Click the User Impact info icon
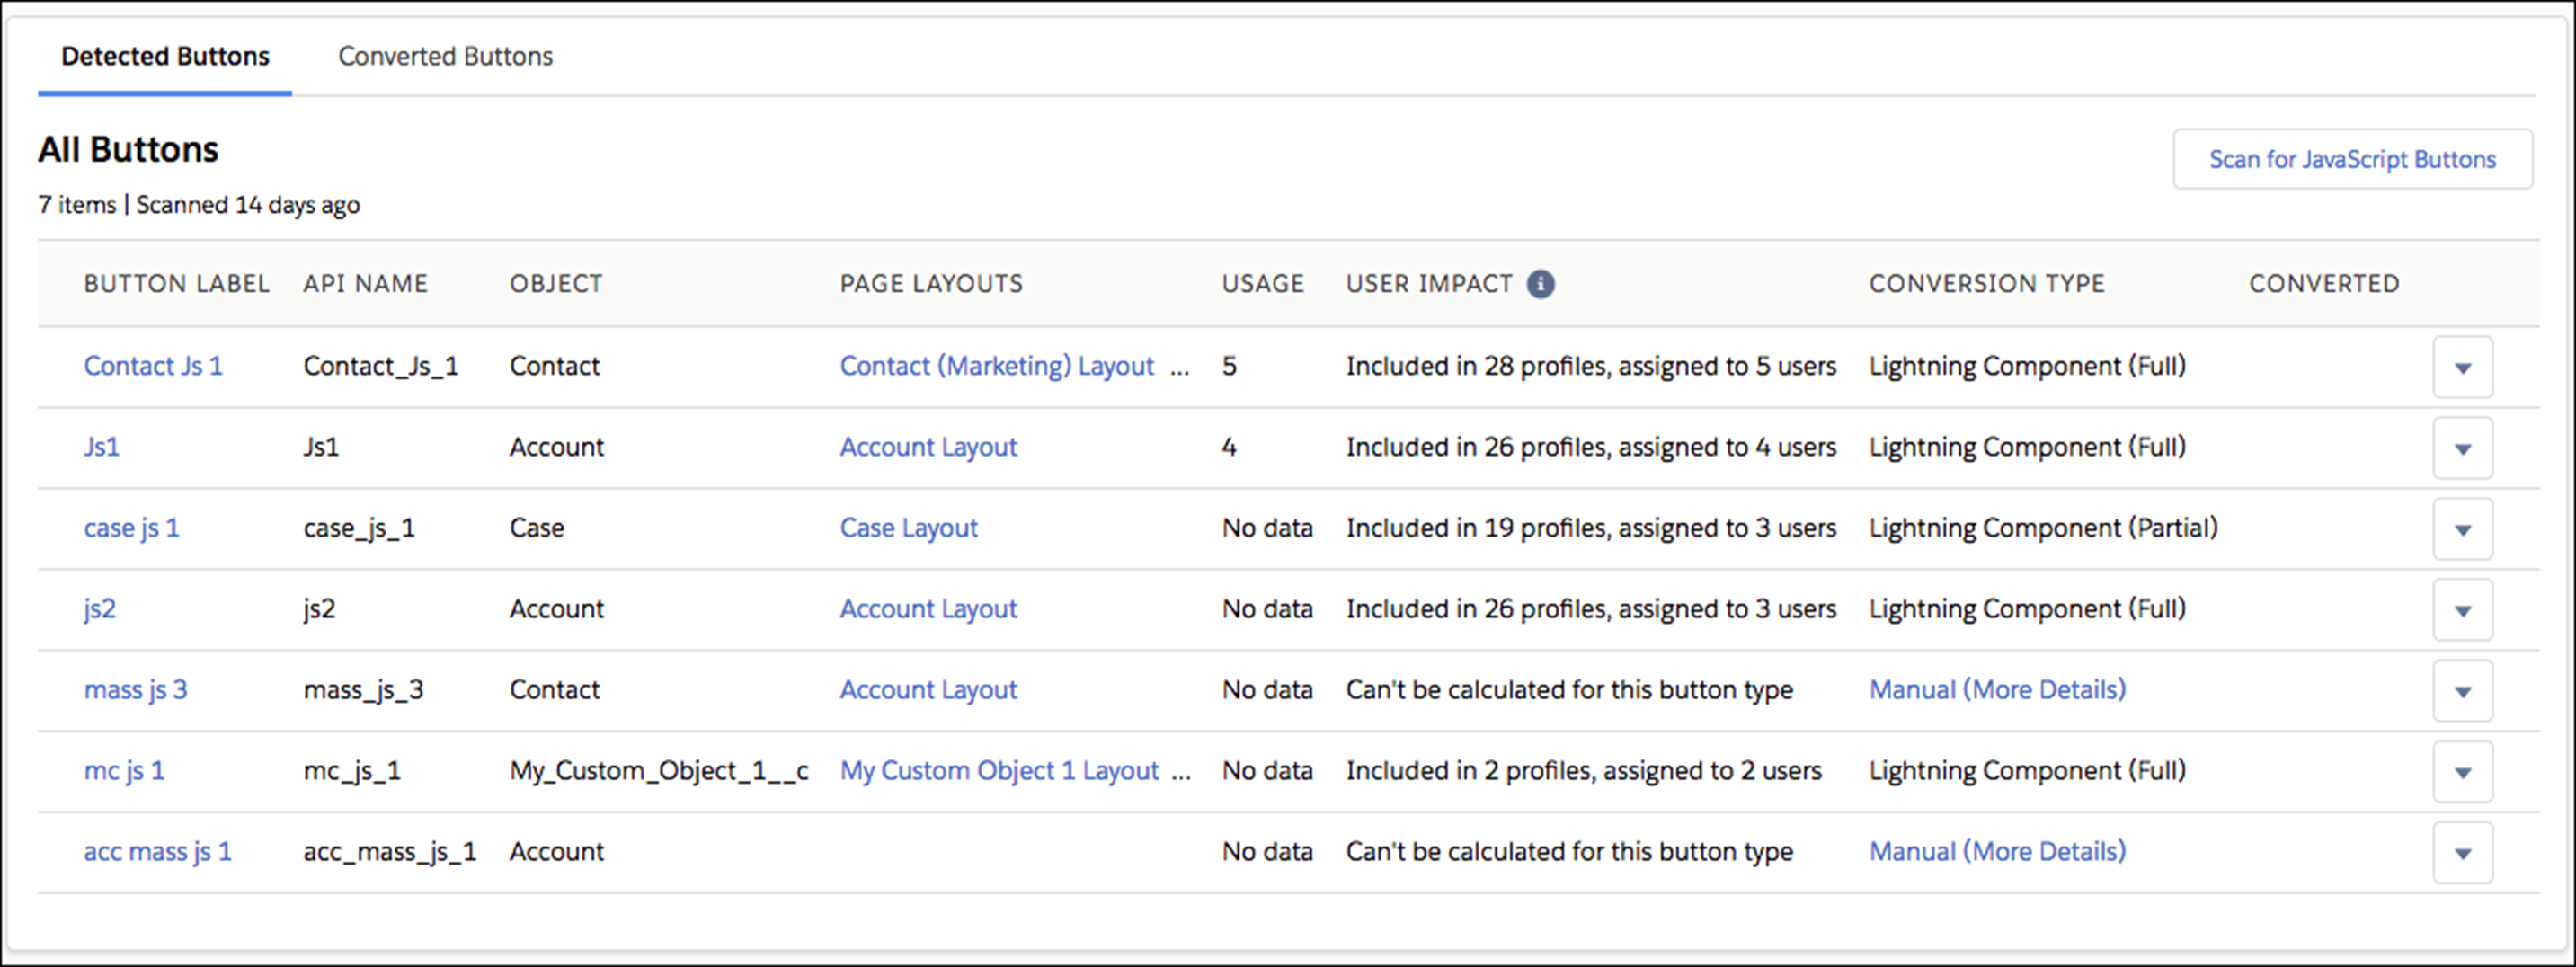Image resolution: width=2576 pixels, height=967 pixels. coord(1540,284)
